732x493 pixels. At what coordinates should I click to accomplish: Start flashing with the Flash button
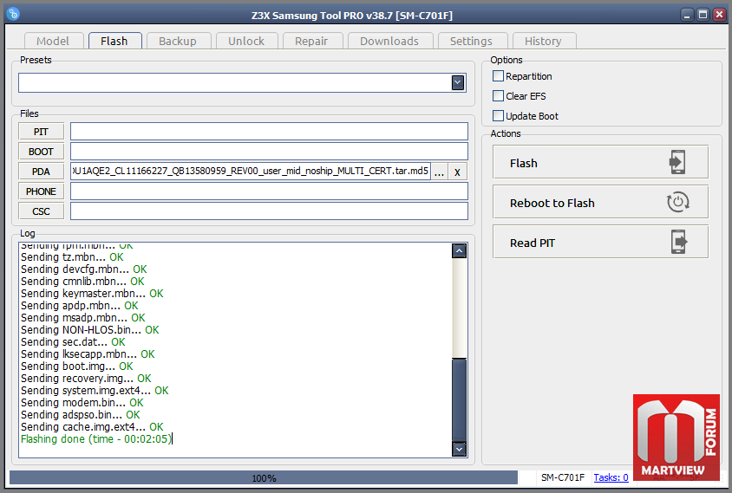tap(600, 162)
